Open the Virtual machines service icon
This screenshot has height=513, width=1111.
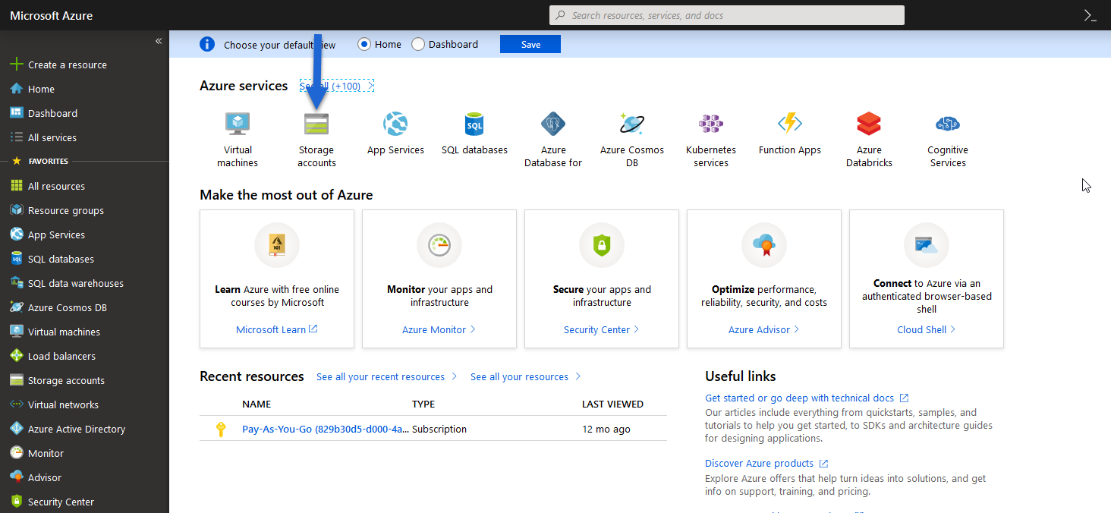(238, 124)
